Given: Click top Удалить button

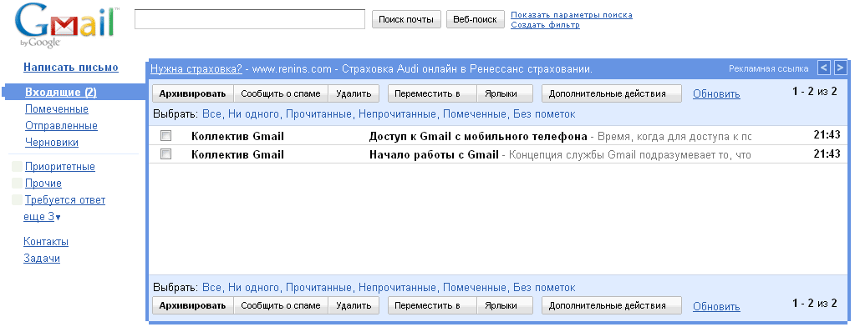Looking at the screenshot, I should 354,93.
